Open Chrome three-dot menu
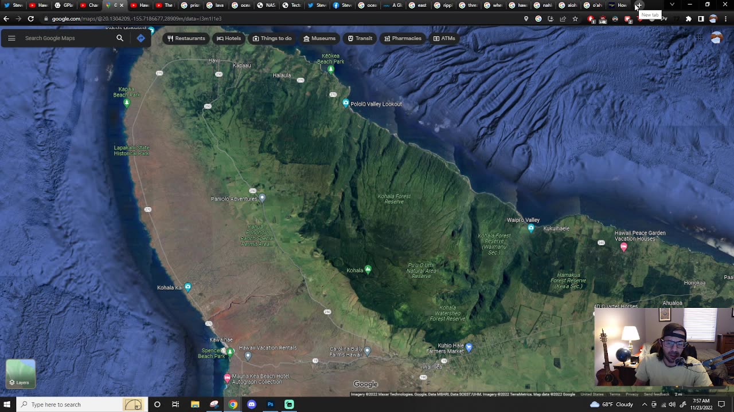The image size is (734, 412). tap(725, 19)
